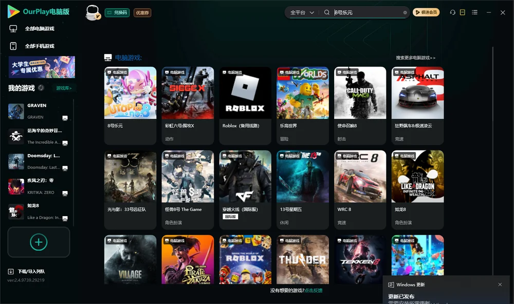Open customer service headset icon
Screen dimensions: 514x304
point(453,12)
